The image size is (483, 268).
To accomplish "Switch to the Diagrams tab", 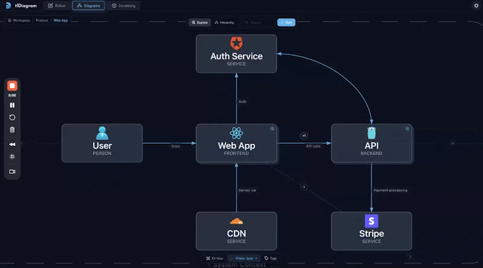I will (88, 5).
